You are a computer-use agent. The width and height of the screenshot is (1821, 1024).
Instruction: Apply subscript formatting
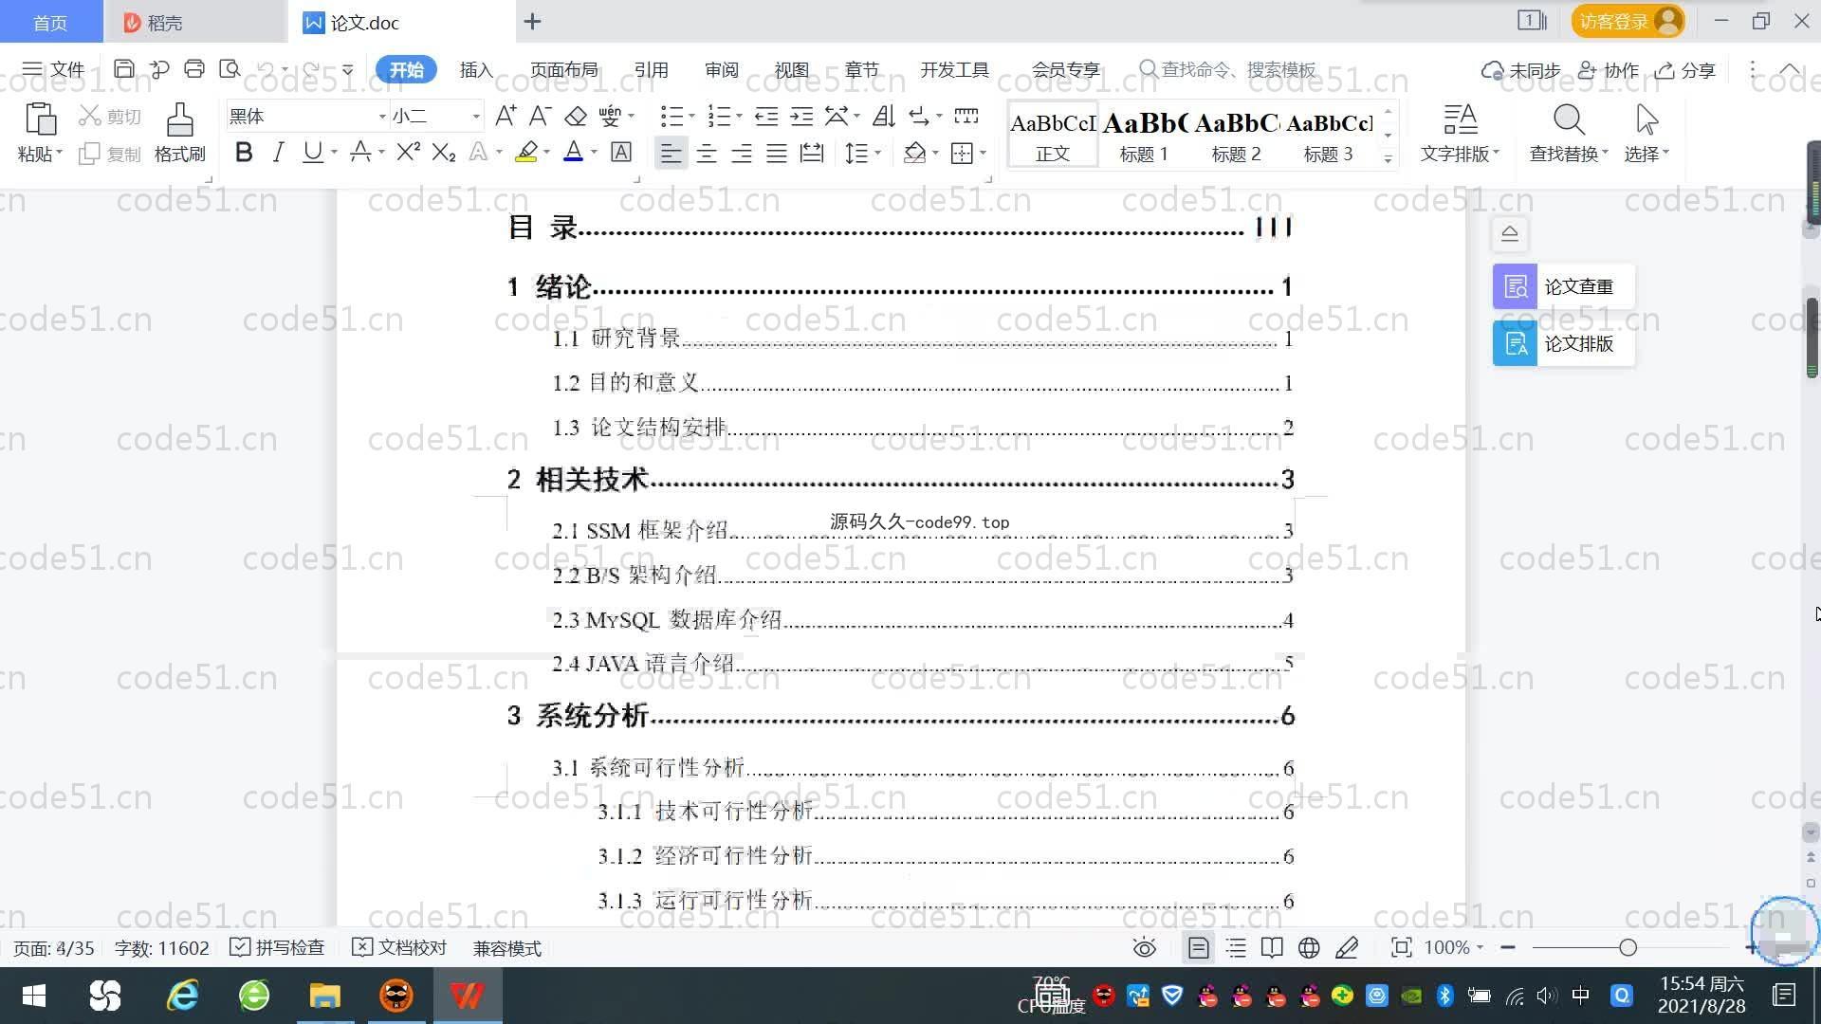click(x=444, y=152)
